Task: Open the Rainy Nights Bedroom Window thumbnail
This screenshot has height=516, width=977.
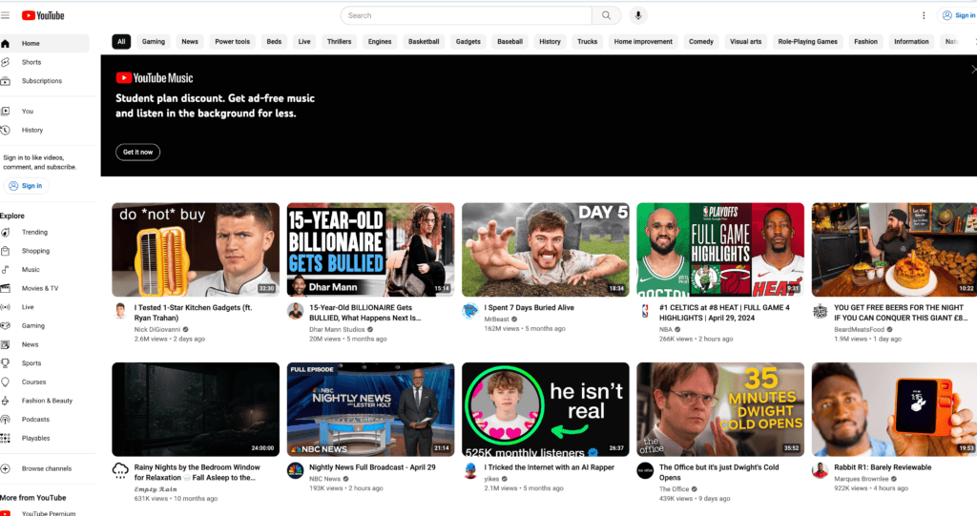Action: pos(196,409)
